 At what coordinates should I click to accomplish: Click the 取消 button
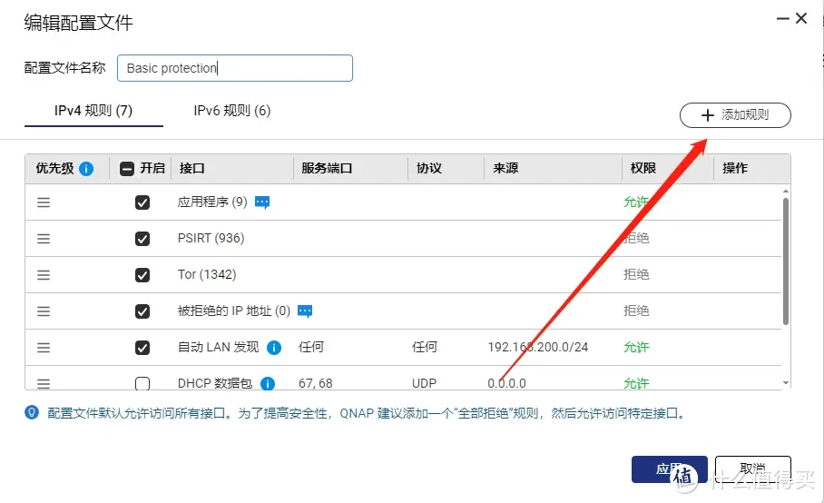752,468
